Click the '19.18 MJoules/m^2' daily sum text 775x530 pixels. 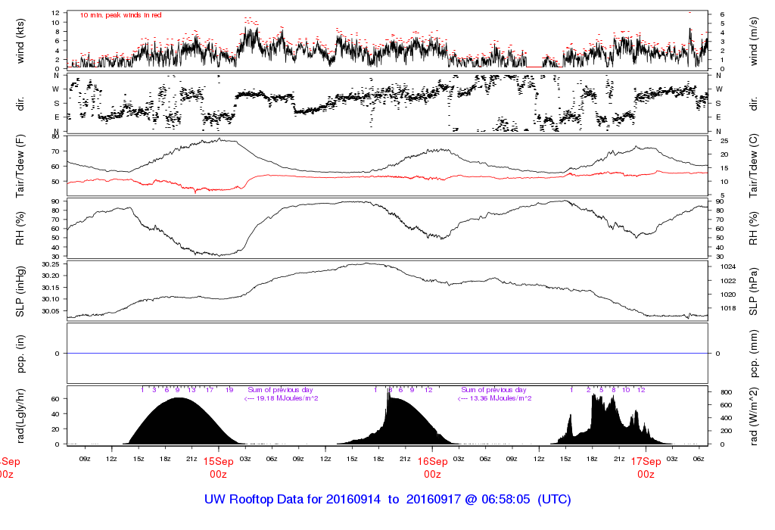pyautogui.click(x=287, y=398)
